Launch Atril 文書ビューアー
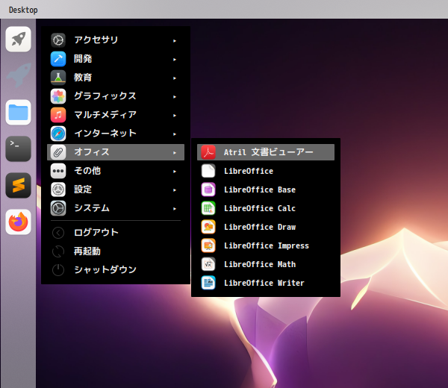Image resolution: width=448 pixels, height=388 pixels. pos(266,152)
